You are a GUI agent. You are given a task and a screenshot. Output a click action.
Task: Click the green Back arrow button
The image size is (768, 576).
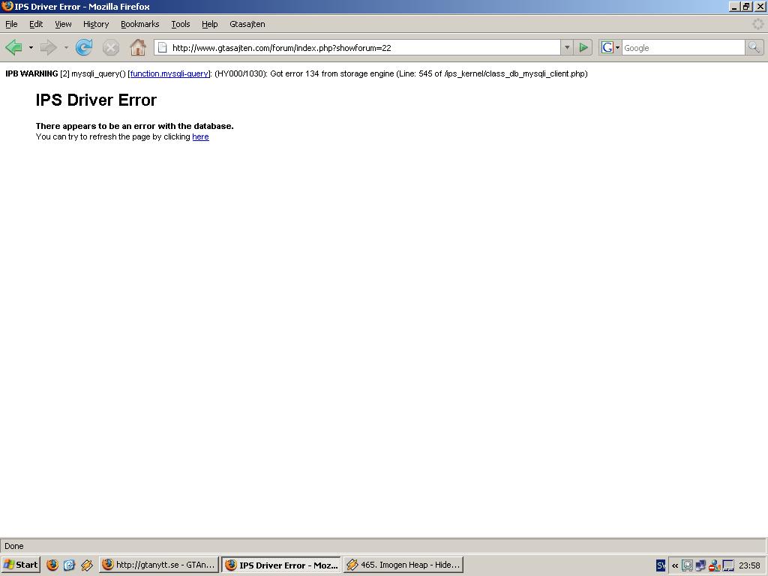13,47
